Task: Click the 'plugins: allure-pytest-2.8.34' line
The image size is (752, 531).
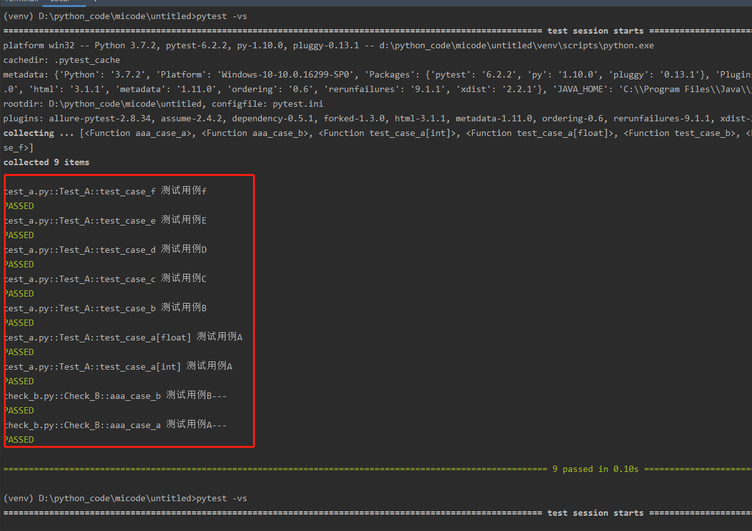Action: coord(378,118)
